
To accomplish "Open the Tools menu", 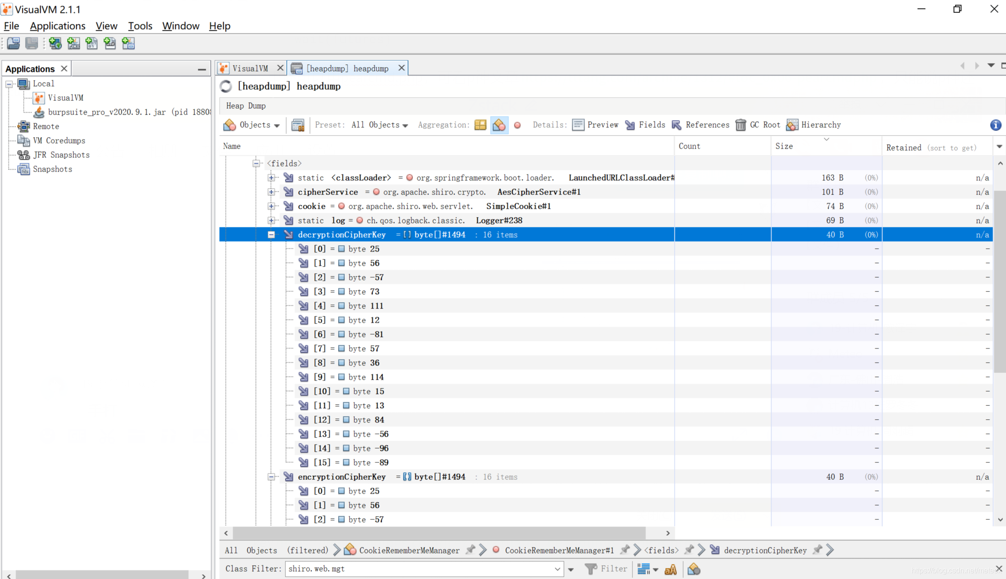I will [140, 26].
